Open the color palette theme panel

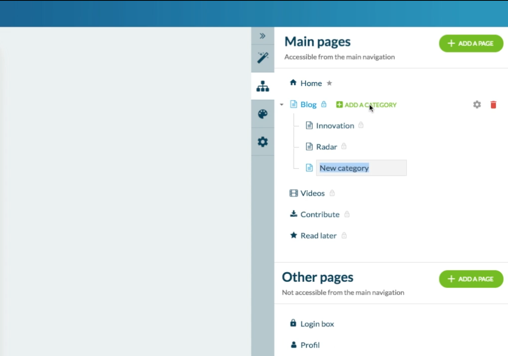click(263, 114)
